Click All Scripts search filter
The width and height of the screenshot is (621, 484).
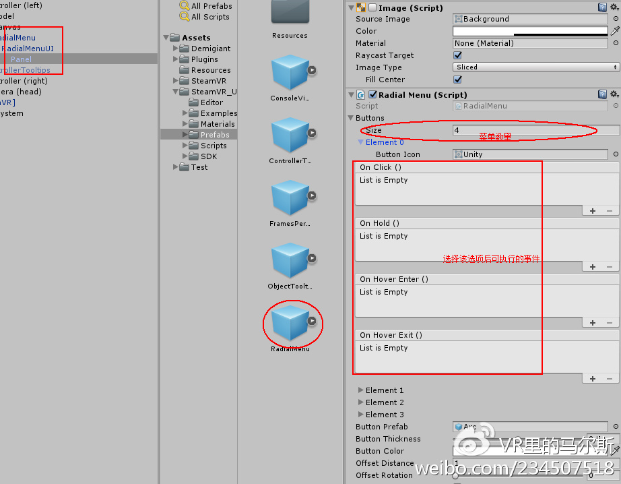tap(204, 17)
